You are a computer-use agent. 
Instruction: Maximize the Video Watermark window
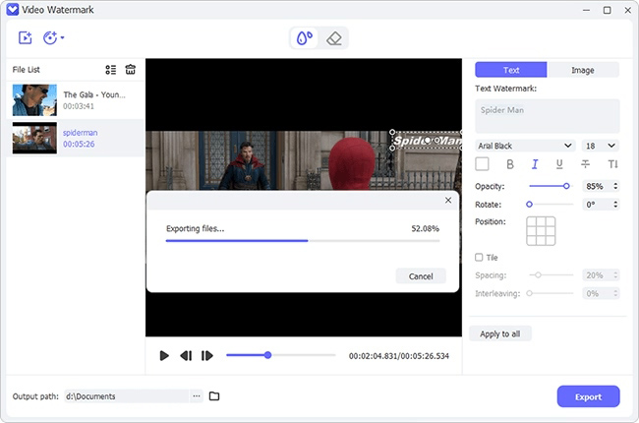tap(607, 10)
